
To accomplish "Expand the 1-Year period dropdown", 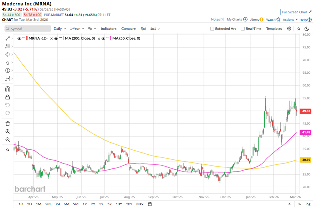I will 77,29.
